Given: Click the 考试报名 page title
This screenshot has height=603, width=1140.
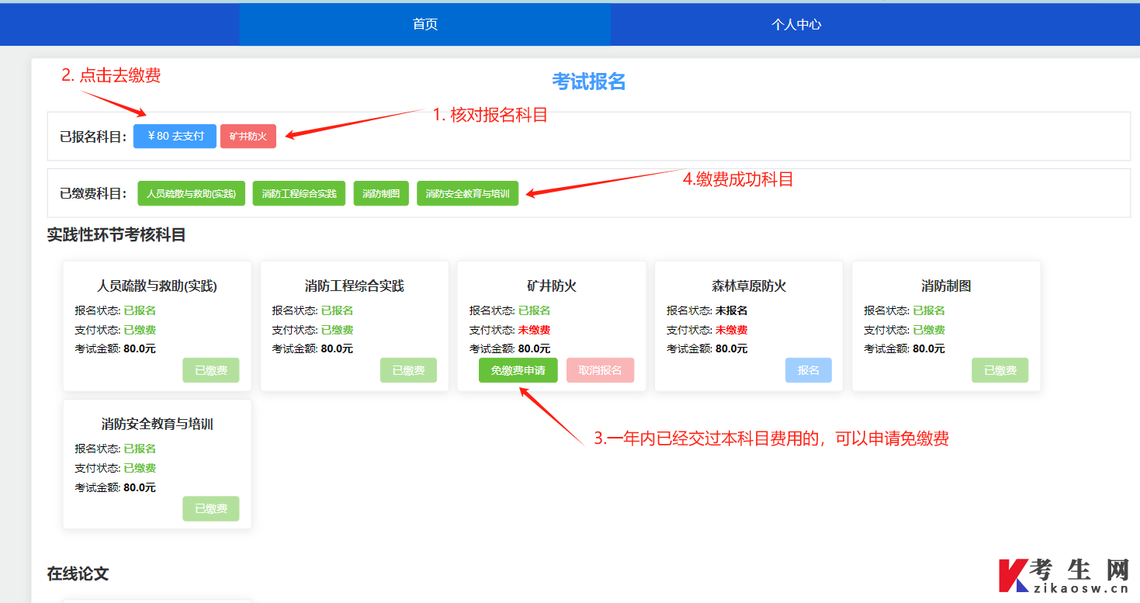Looking at the screenshot, I should [589, 81].
